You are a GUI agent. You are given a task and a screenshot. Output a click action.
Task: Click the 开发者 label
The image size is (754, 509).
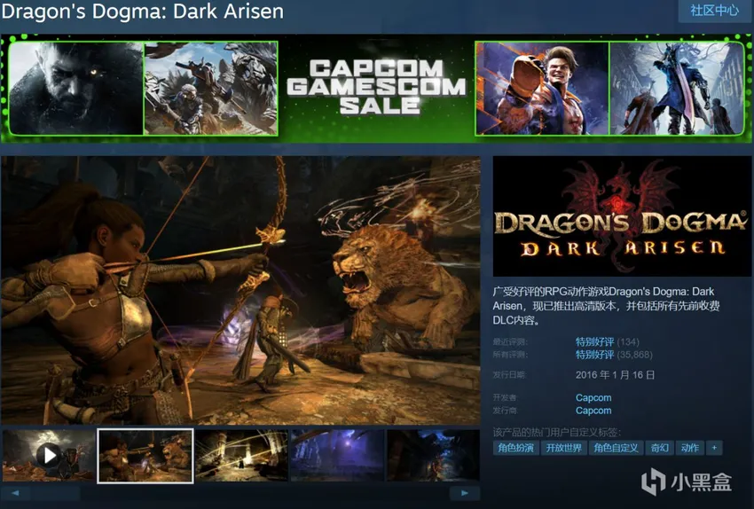tap(505, 398)
